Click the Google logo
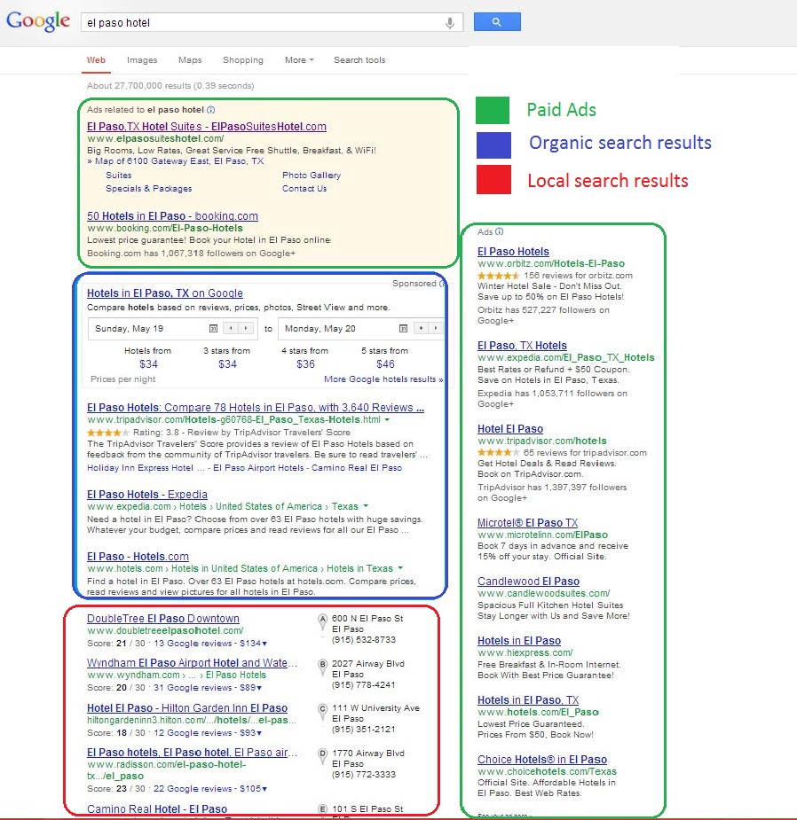Viewport: 797px width, 820px height. coord(37,21)
